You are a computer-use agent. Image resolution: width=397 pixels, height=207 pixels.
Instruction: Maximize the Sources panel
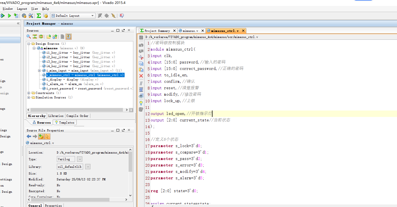pos(118,30)
